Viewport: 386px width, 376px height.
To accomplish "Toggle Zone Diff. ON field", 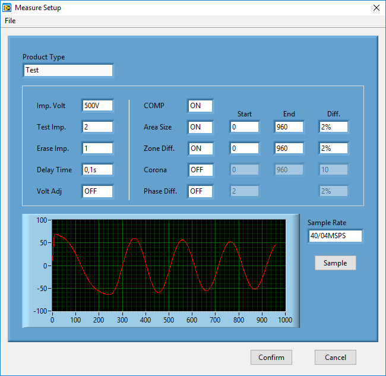I will (x=200, y=148).
